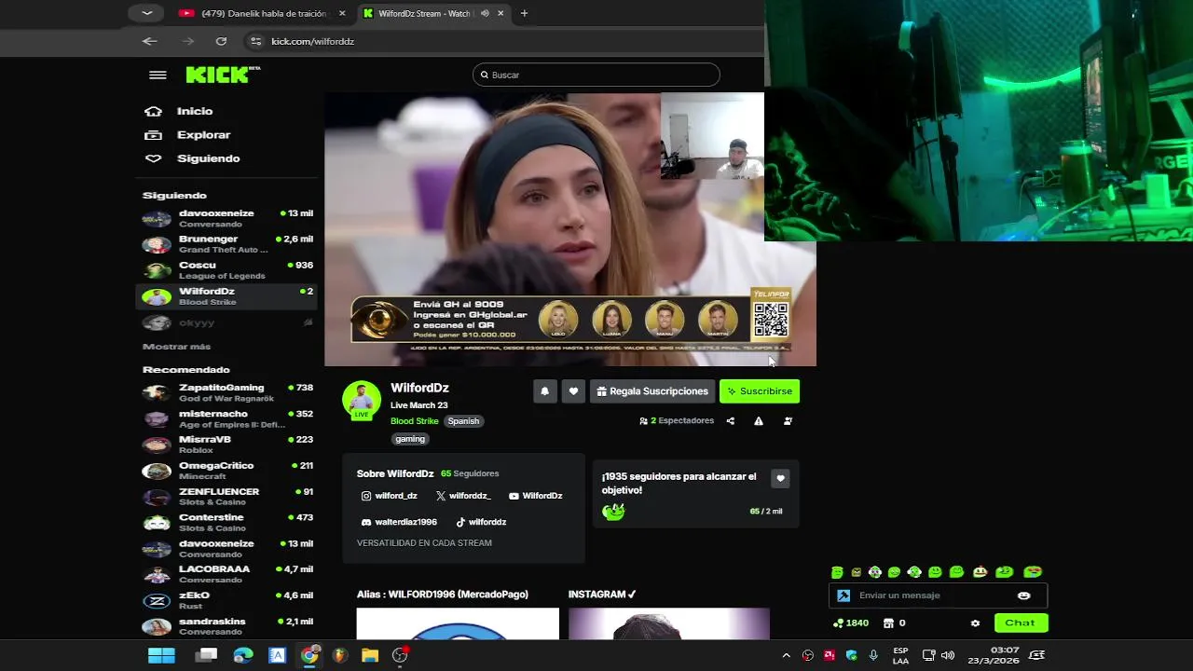
Task: Click the Blood Strike category link
Action: 414,421
